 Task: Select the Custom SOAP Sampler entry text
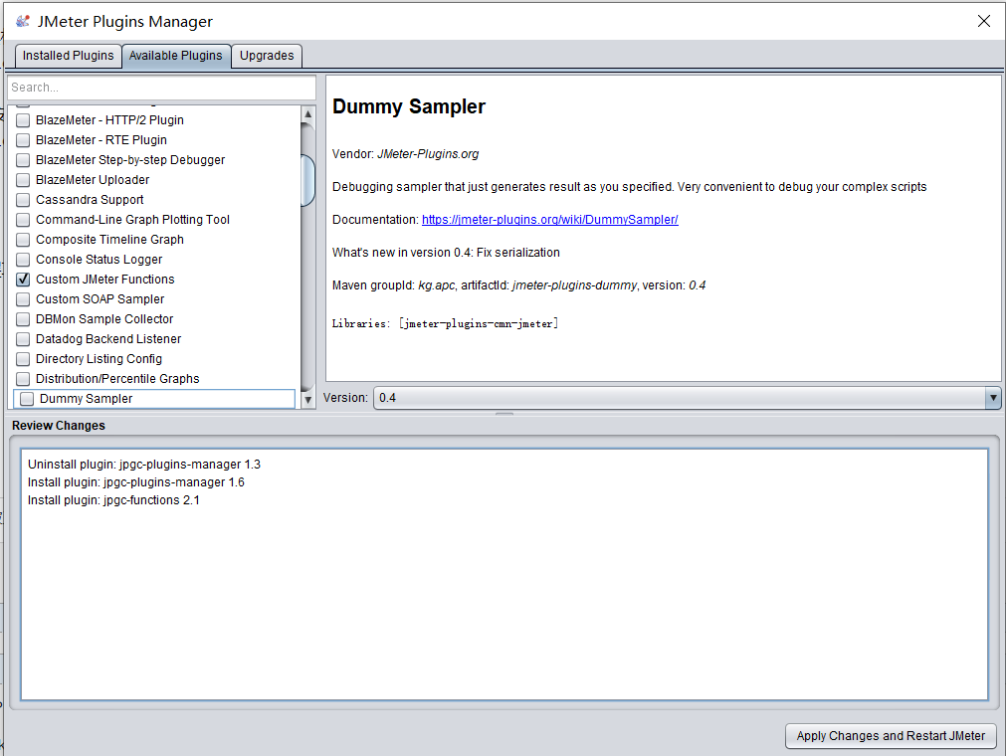click(101, 299)
